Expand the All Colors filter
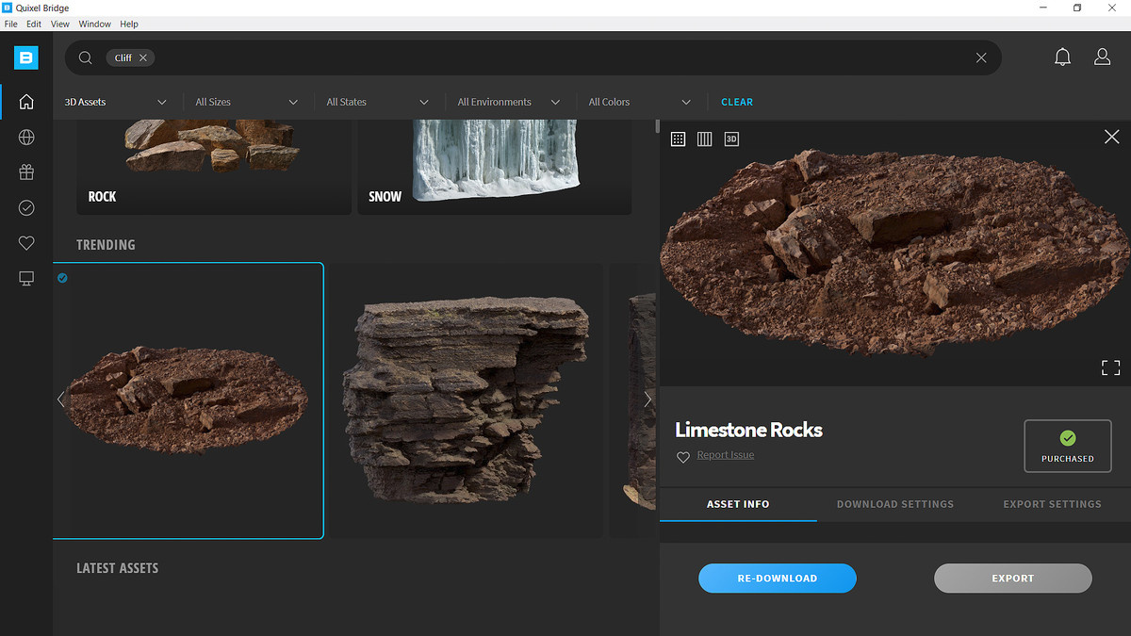1131x636 pixels. click(640, 102)
